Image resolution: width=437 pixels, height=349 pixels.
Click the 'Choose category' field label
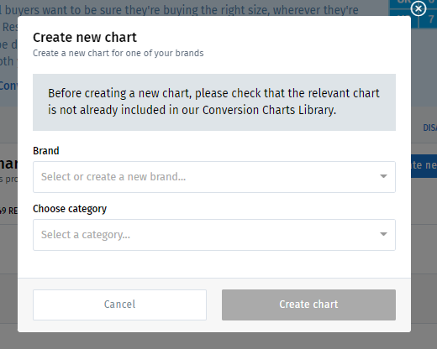tap(70, 209)
